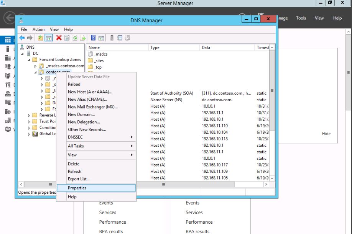This screenshot has width=352, height=234.
Task: Select the Local Server icon in Server Manager sidebar
Action: (x=8, y=49)
